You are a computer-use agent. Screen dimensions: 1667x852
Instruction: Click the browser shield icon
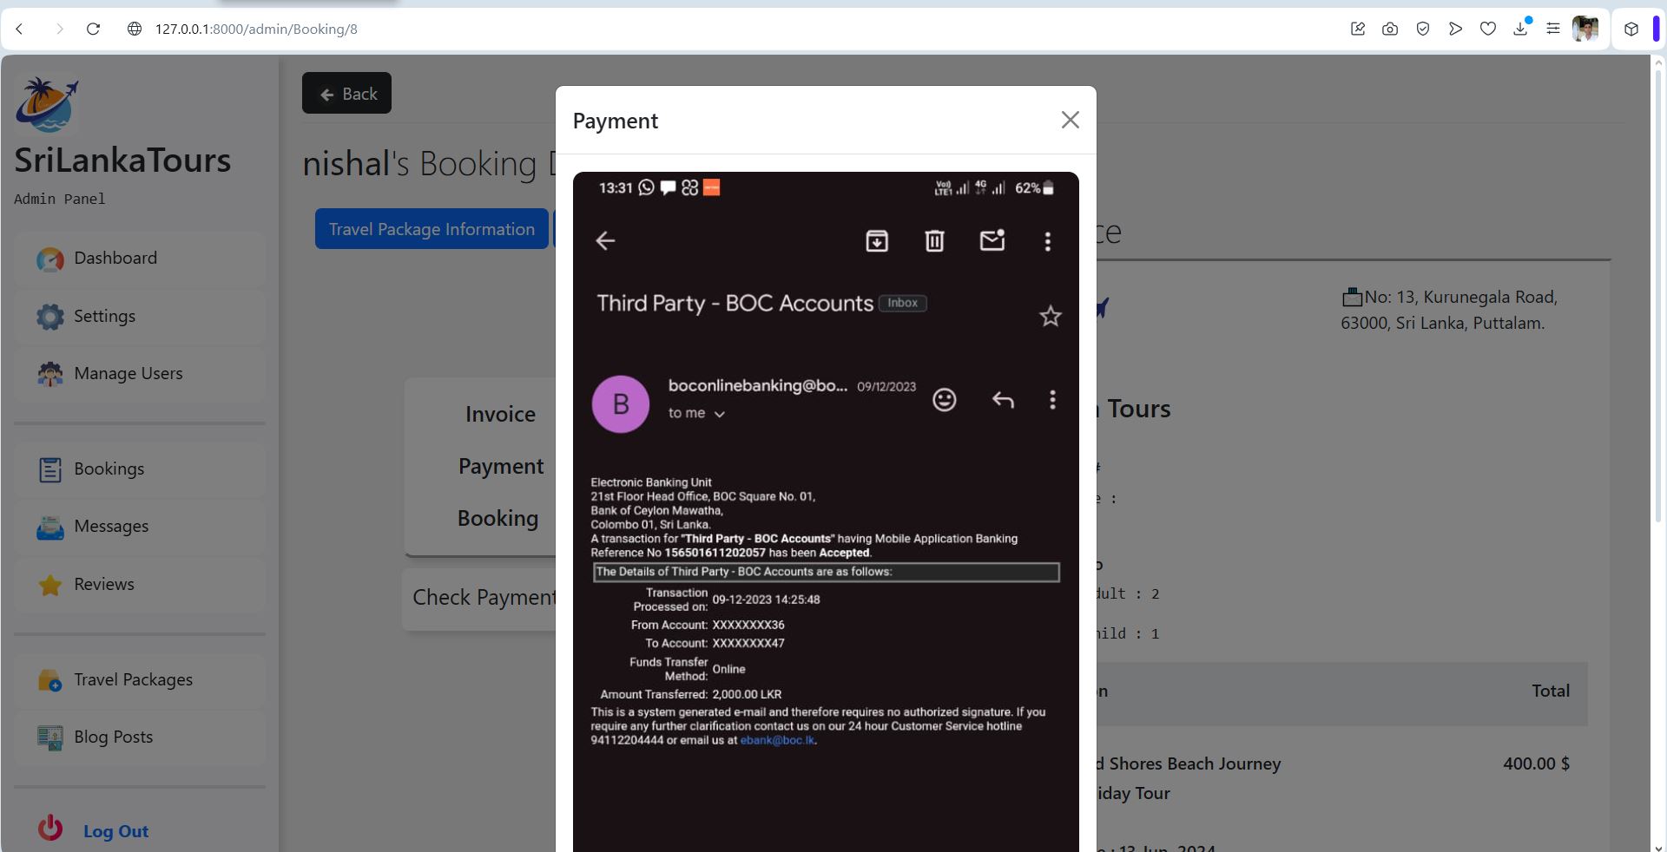(x=1423, y=29)
